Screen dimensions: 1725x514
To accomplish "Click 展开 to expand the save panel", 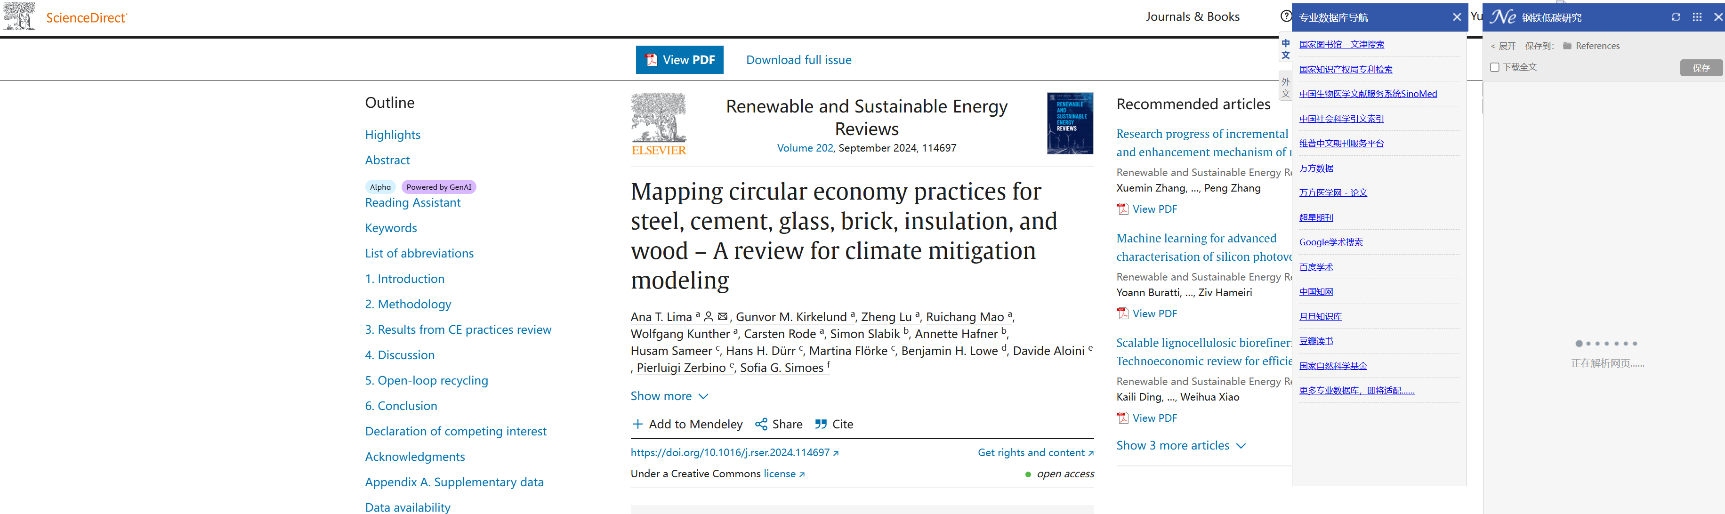I will [x=1503, y=46].
